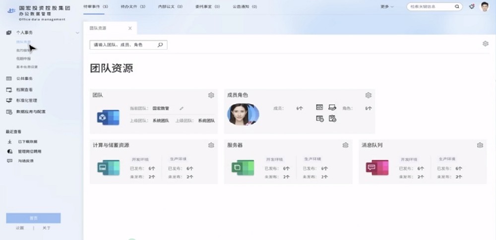Click 开发环境 label in 服务器 card
Image resolution: width=496 pixels, height=240 pixels.
275,160
